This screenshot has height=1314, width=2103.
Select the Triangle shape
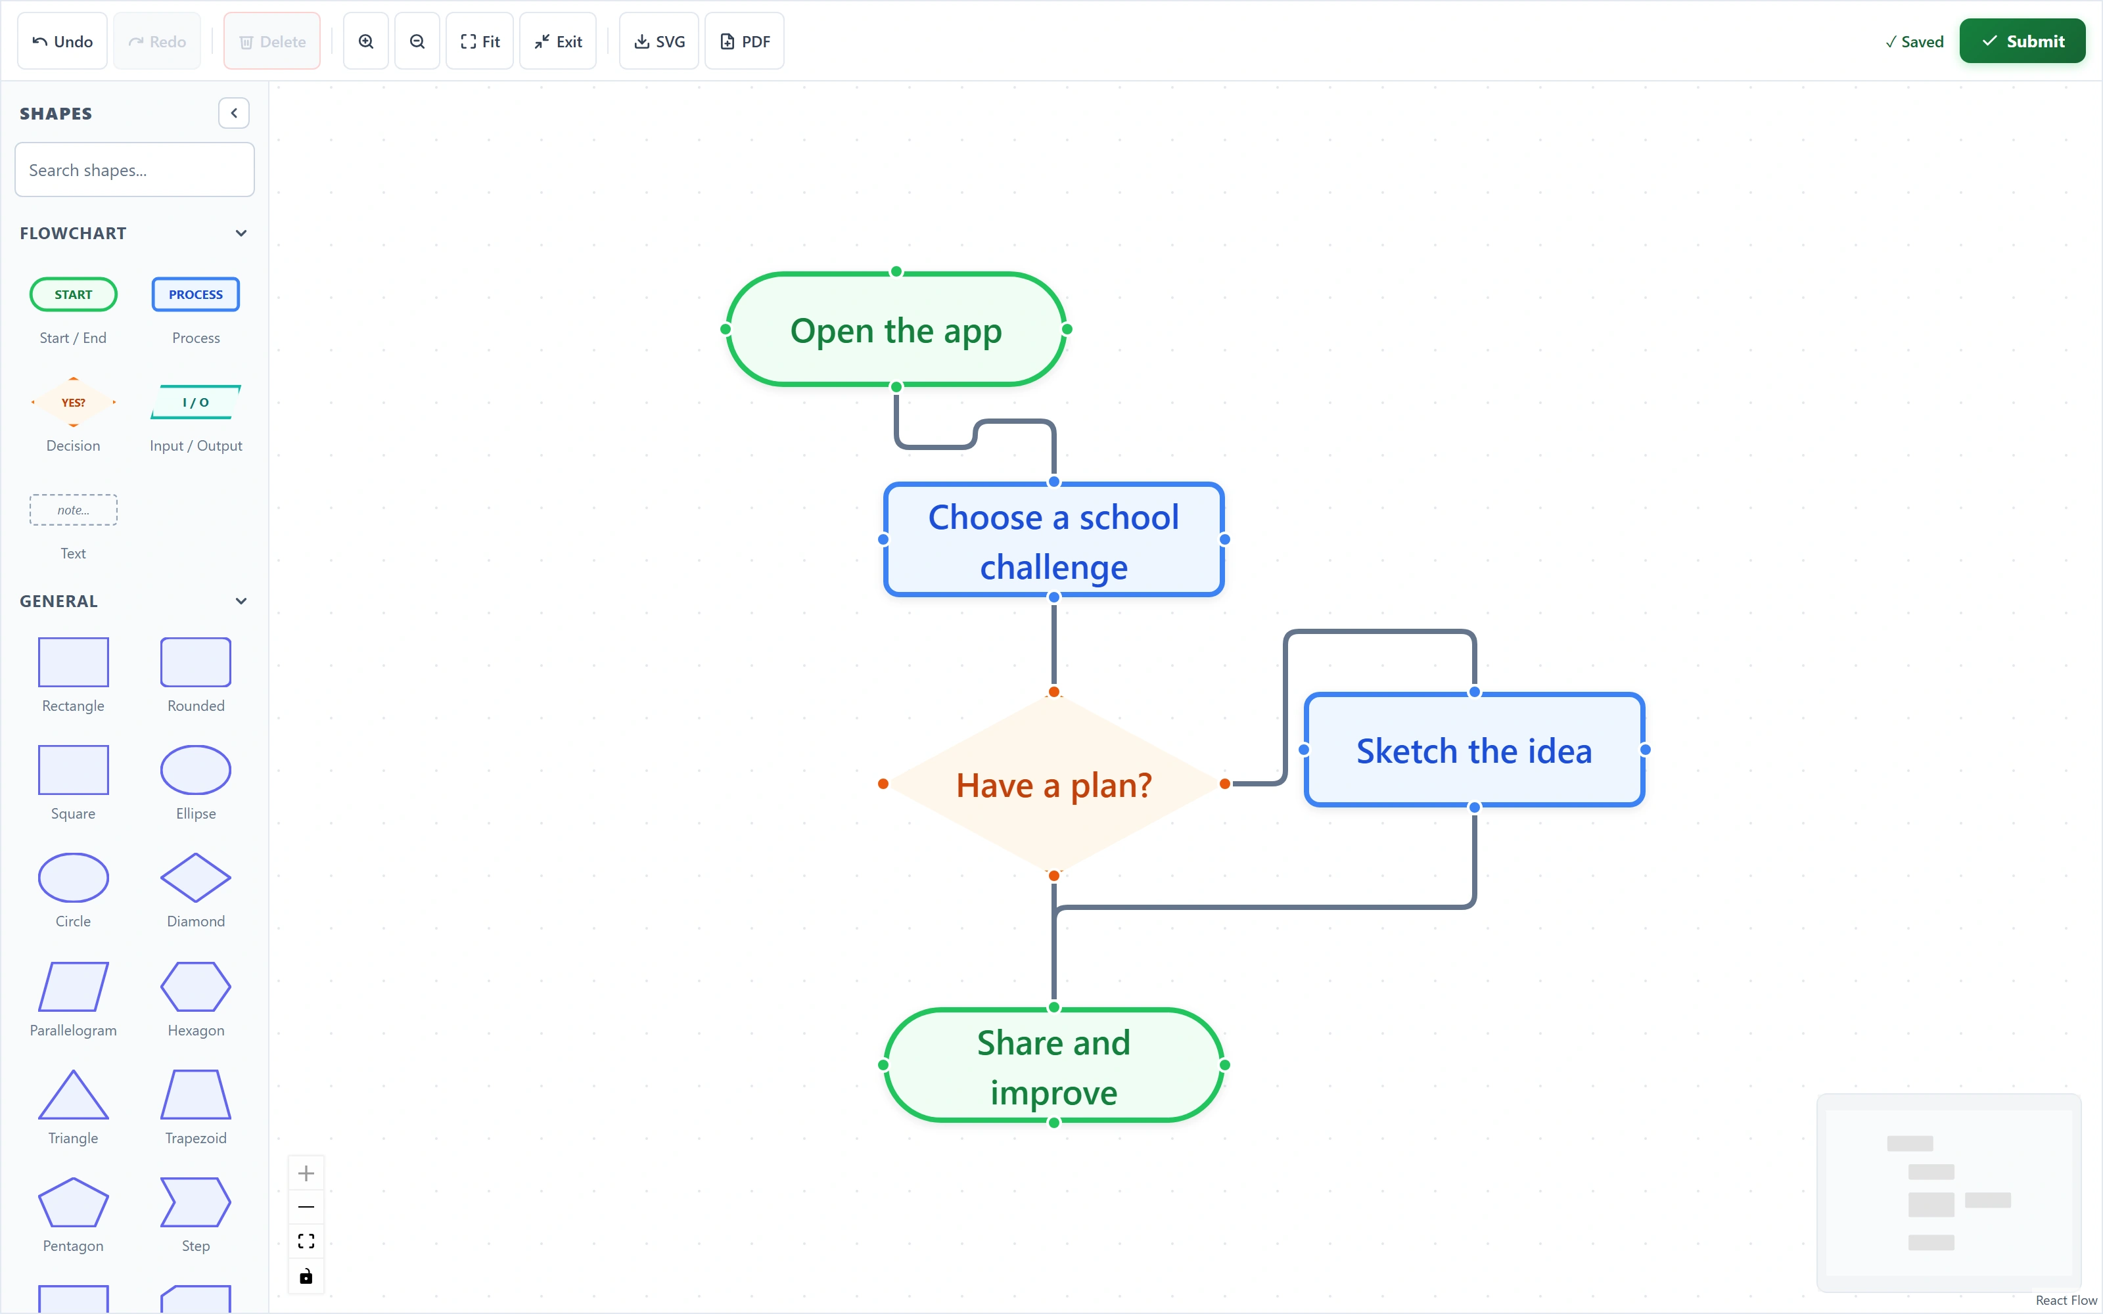(73, 1107)
